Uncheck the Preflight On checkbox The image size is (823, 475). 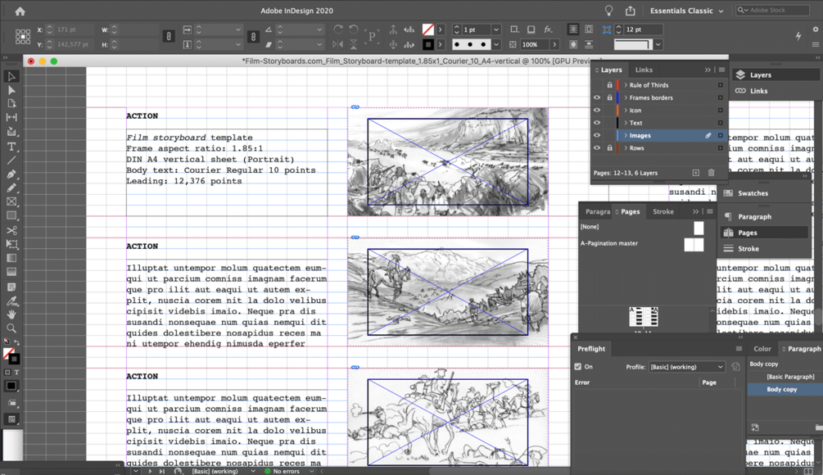578,367
